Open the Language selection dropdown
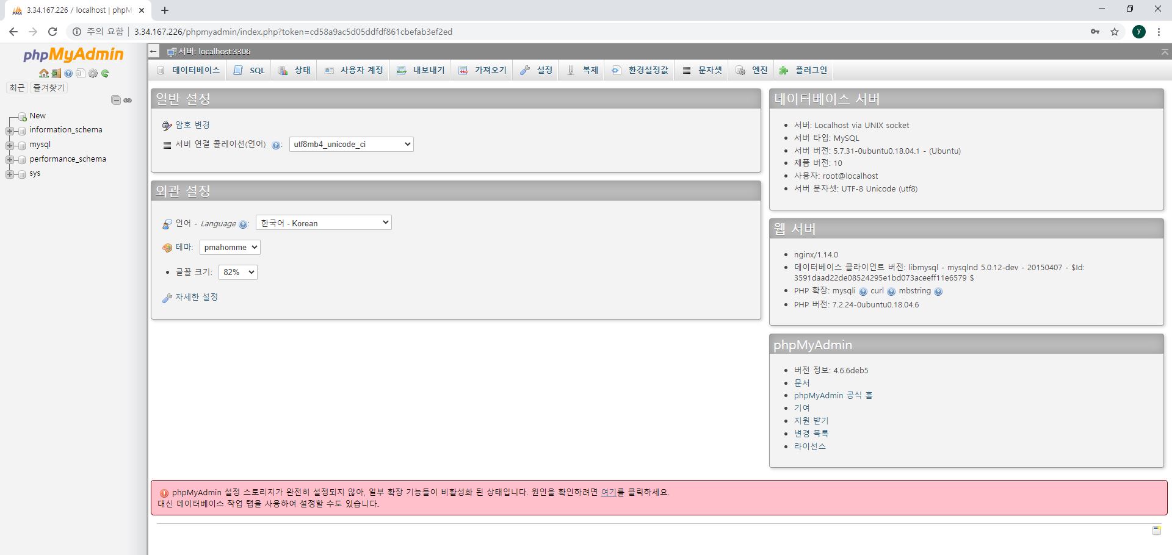 [323, 223]
